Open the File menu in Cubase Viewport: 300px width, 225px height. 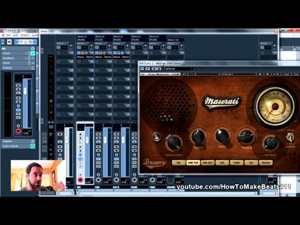(8, 36)
